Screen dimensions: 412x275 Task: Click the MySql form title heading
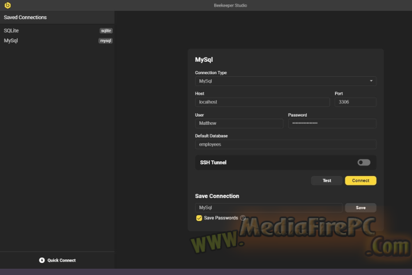(204, 60)
